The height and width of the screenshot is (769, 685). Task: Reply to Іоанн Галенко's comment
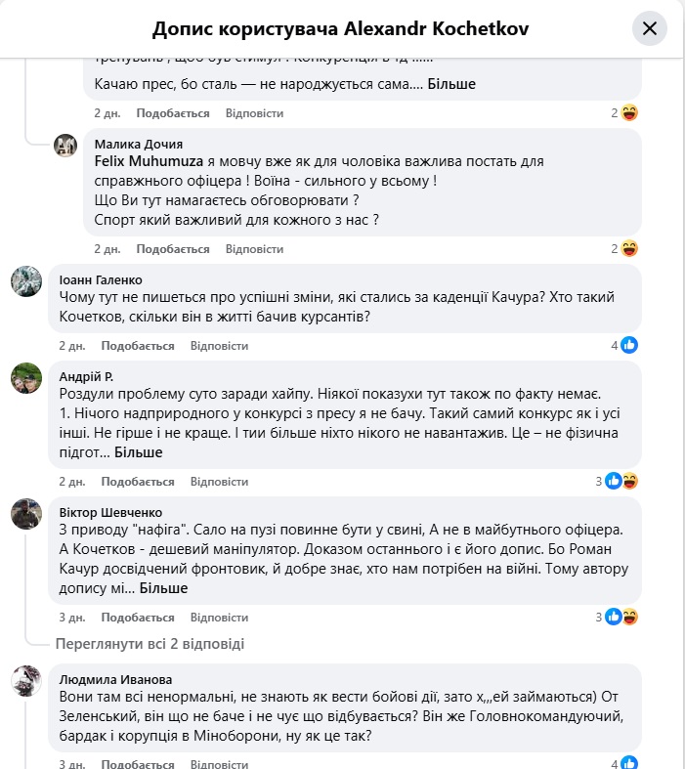[x=220, y=346]
